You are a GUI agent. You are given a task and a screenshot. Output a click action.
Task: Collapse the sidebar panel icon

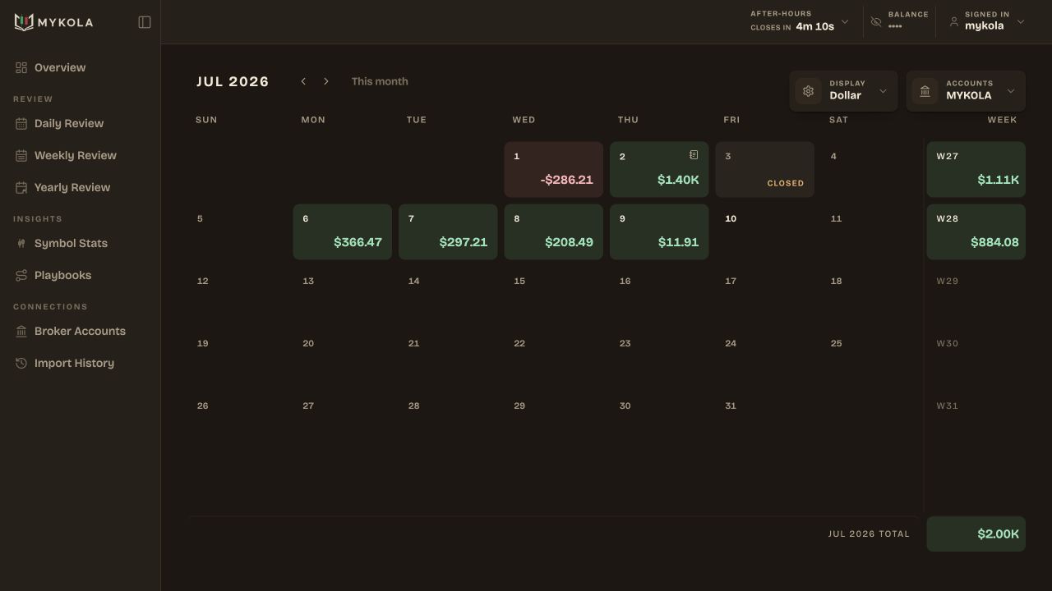(x=145, y=22)
